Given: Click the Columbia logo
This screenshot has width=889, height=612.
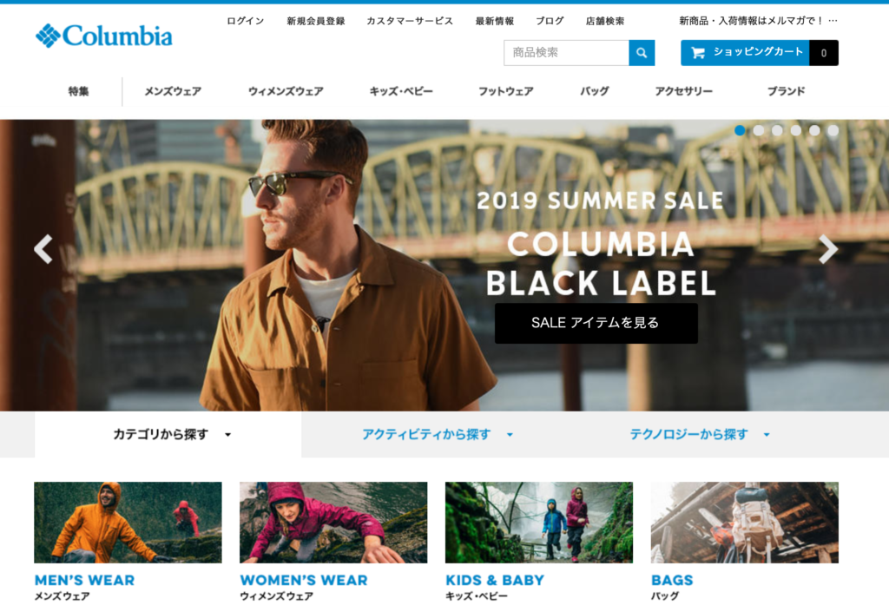Looking at the screenshot, I should (x=104, y=36).
